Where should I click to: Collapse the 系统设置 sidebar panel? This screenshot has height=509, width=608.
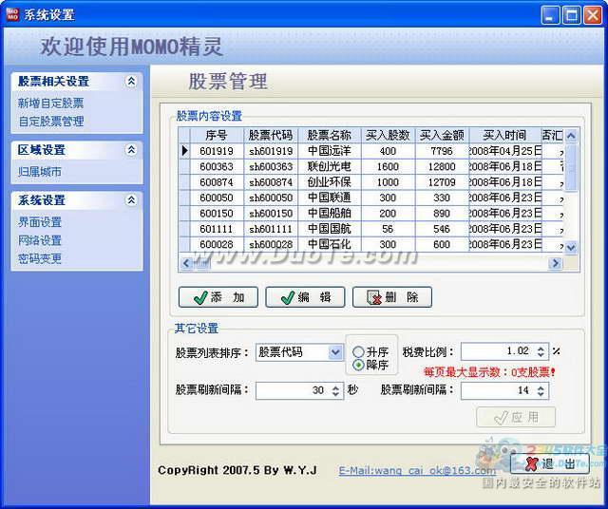tap(131, 200)
